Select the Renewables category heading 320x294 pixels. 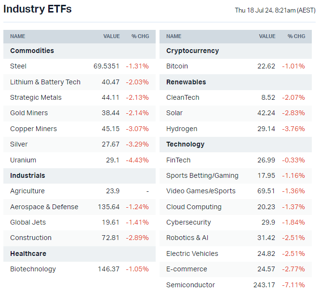pos(186,82)
